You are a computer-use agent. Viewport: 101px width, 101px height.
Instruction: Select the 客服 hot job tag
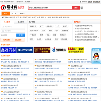point(50,31)
